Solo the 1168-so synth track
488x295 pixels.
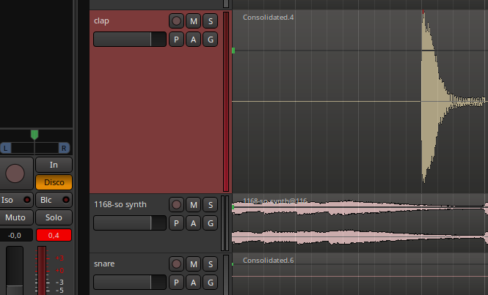[x=211, y=205]
